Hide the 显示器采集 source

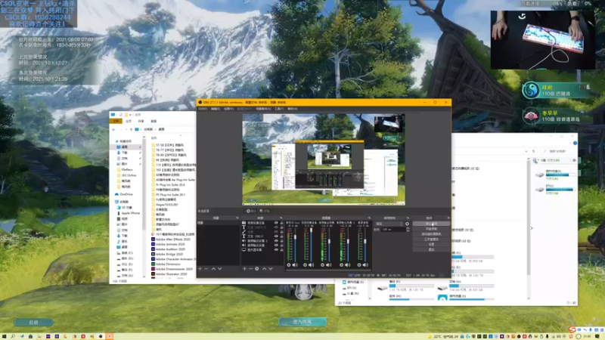pyautogui.click(x=276, y=250)
